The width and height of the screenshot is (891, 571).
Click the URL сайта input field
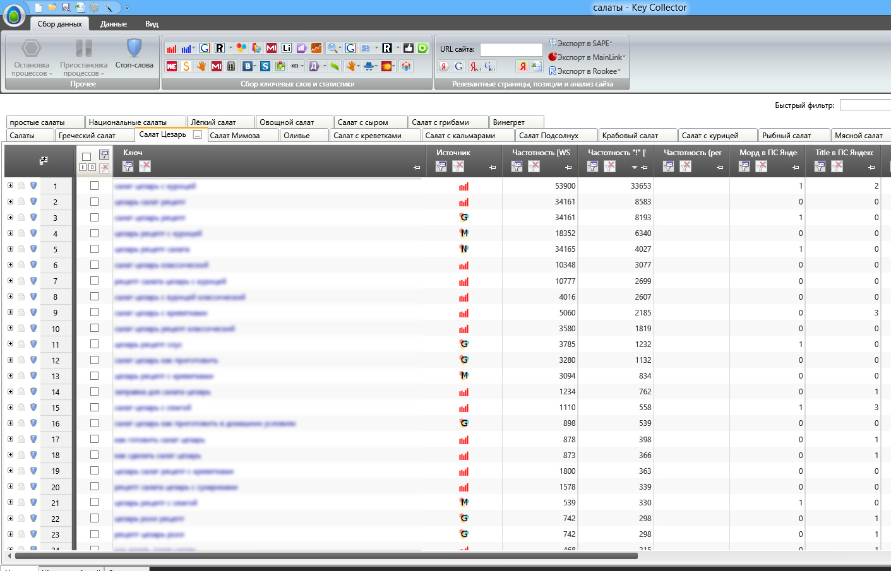tap(511, 49)
